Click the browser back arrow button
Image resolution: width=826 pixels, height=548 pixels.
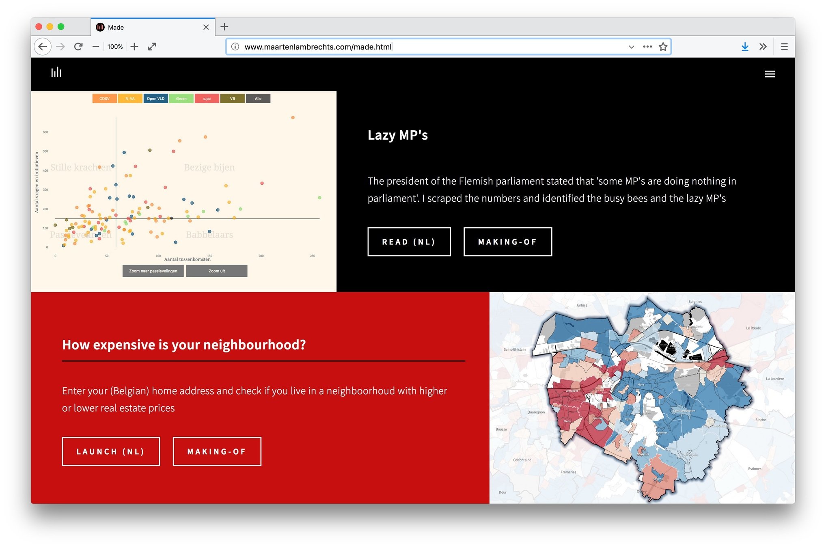[x=43, y=47]
